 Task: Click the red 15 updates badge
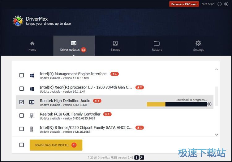point(84,50)
